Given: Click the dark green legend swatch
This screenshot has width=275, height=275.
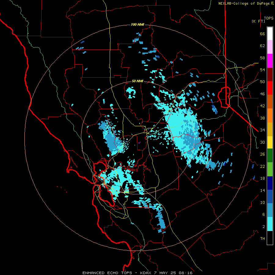Looking at the screenshot, I should [x=270, y=156].
